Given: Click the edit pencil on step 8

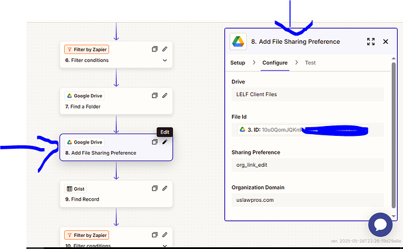Looking at the screenshot, I should point(165,142).
